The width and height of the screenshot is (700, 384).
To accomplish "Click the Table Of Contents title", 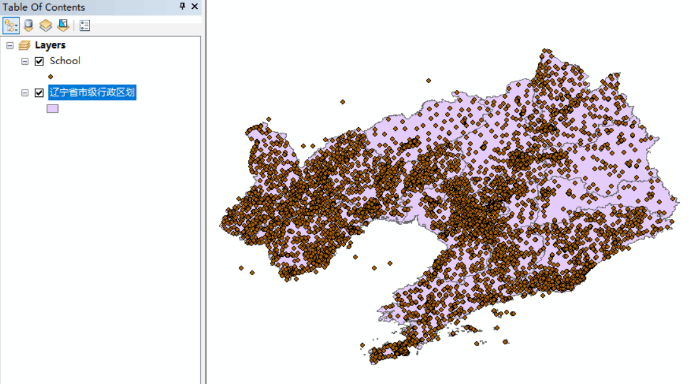I will [43, 7].
